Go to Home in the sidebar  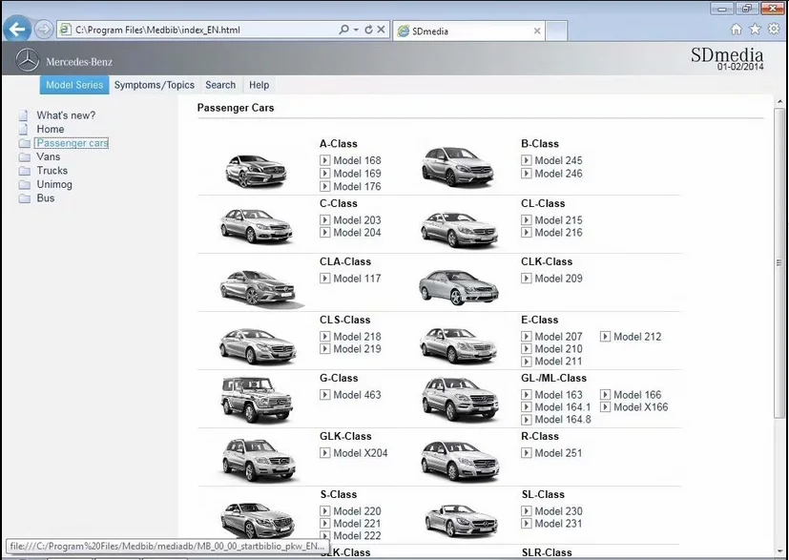coord(50,130)
